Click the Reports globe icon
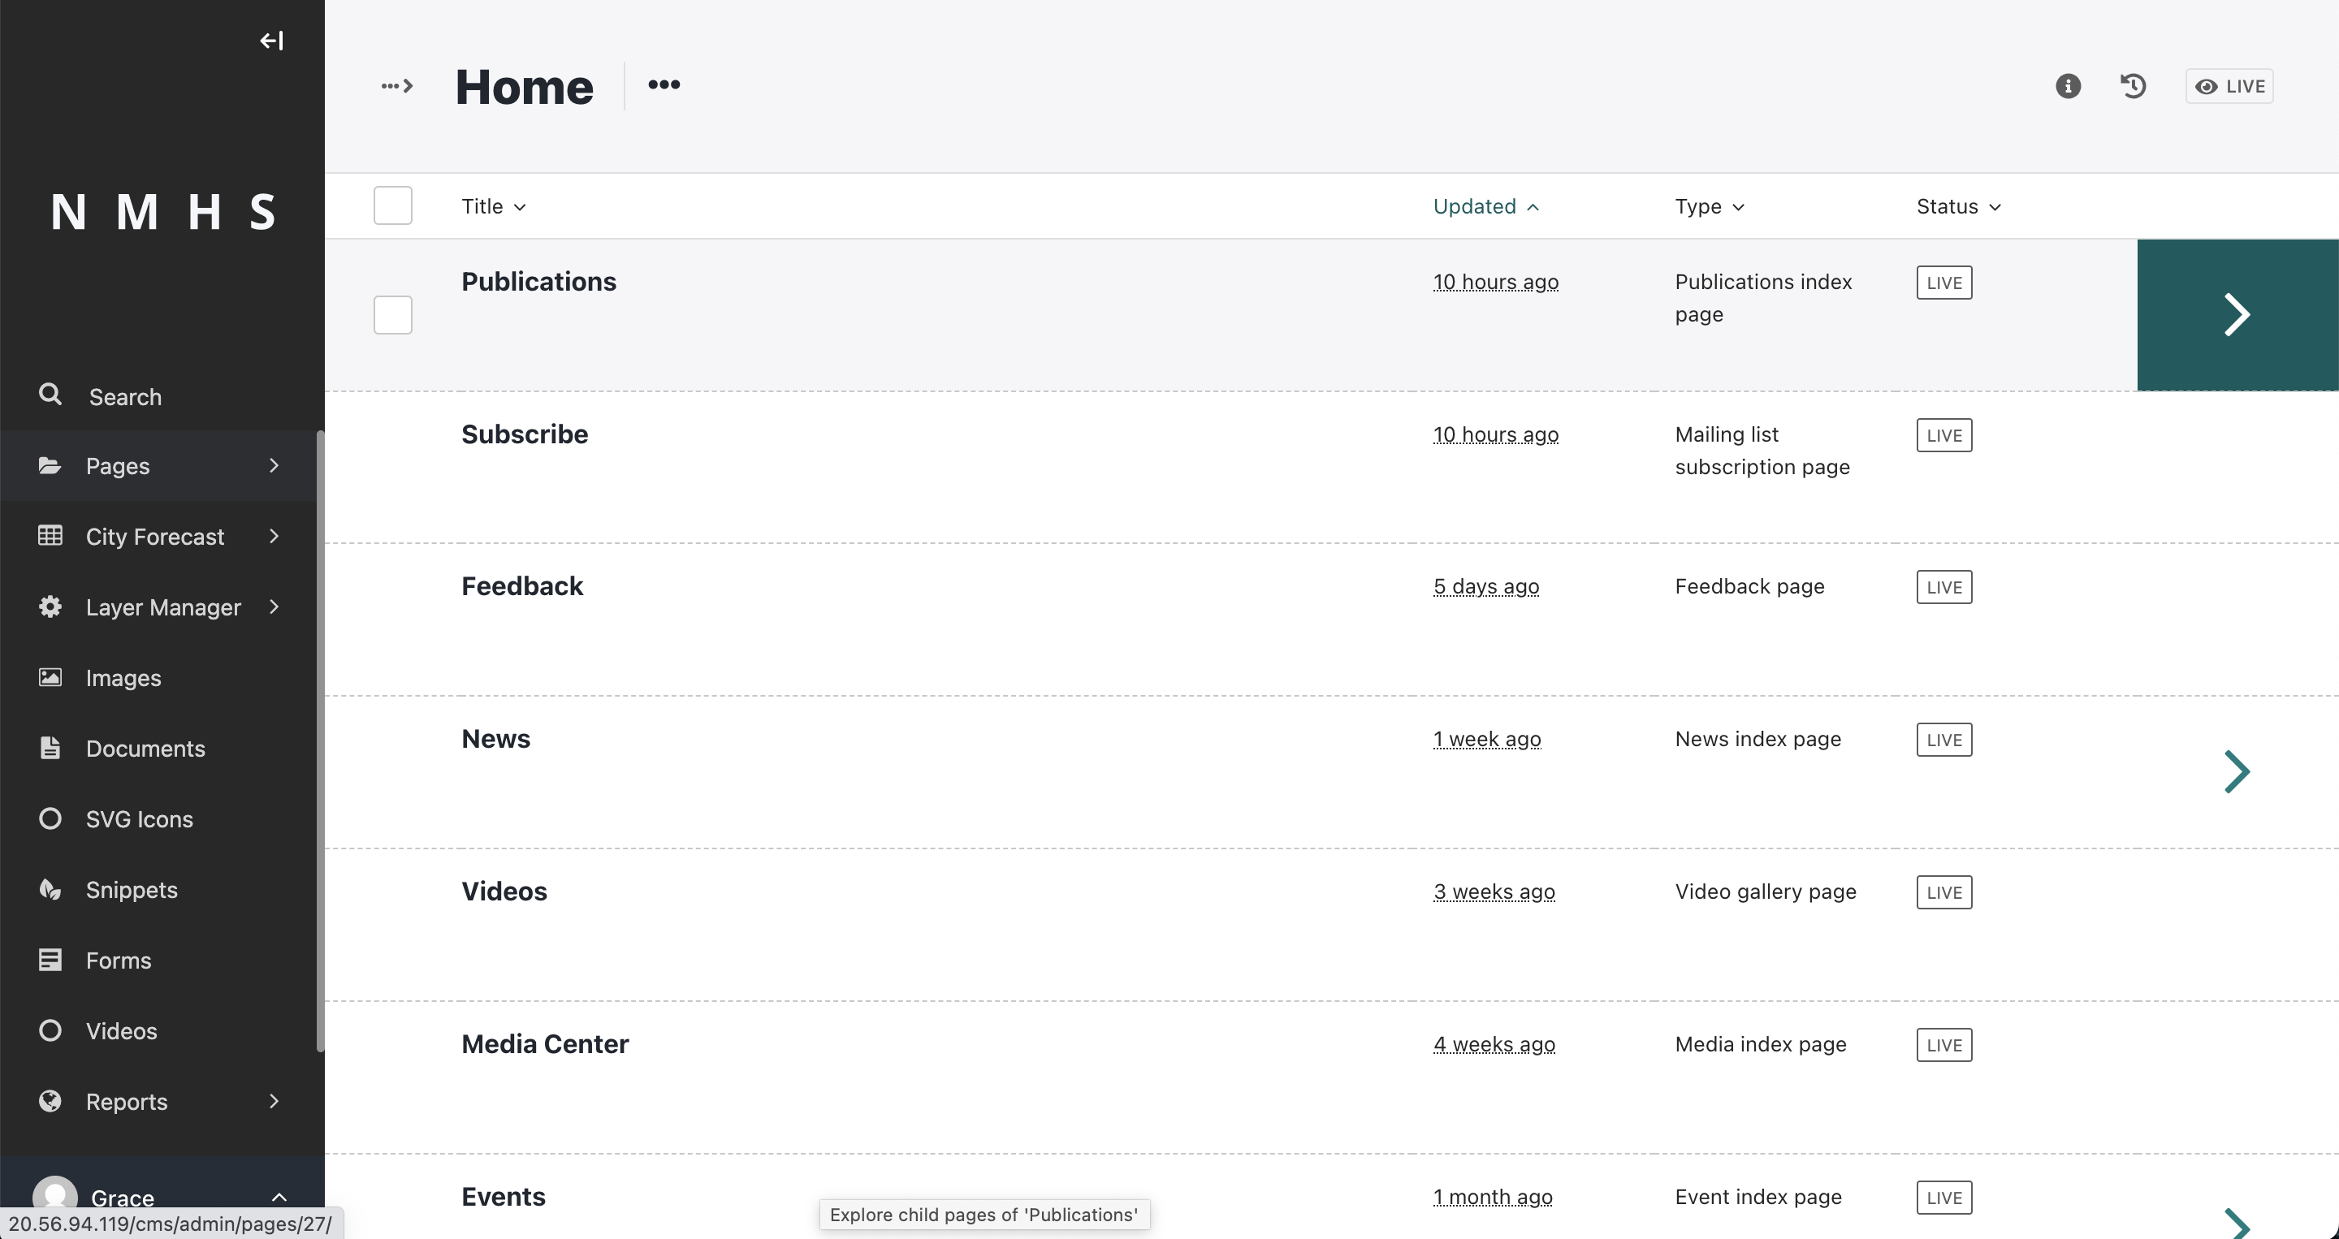2339x1239 pixels. [x=50, y=1101]
